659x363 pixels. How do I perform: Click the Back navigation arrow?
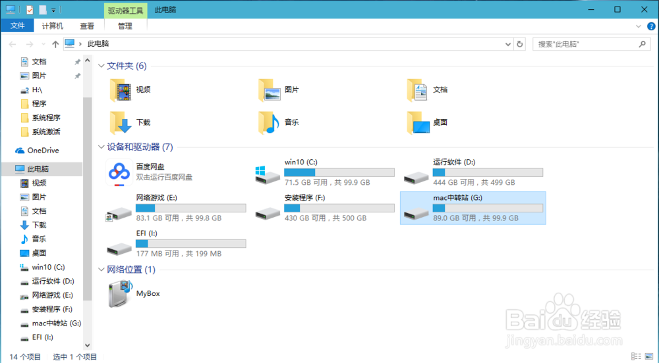(x=13, y=44)
